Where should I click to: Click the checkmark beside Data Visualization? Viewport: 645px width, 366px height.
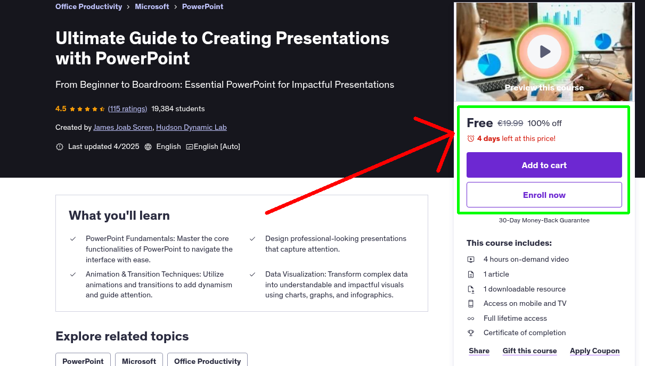[x=252, y=274]
